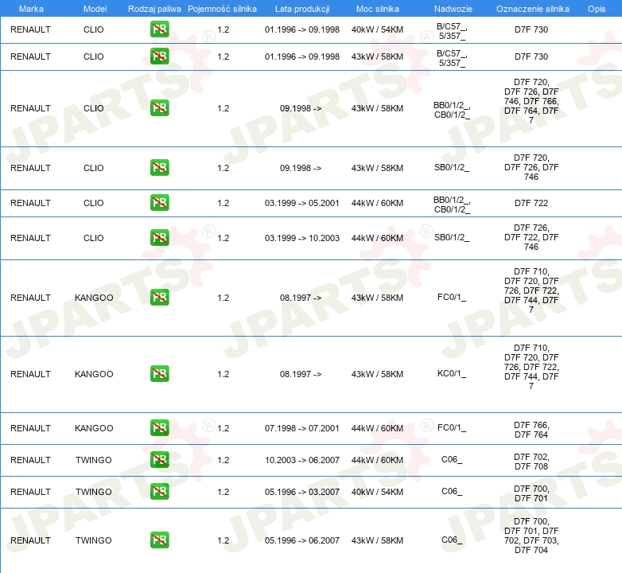
Task: Click the KC0/1_ body code cell
Action: (x=452, y=373)
